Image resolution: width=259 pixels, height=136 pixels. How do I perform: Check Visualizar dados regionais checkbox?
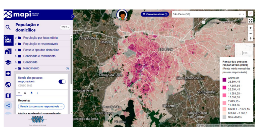click(x=204, y=22)
